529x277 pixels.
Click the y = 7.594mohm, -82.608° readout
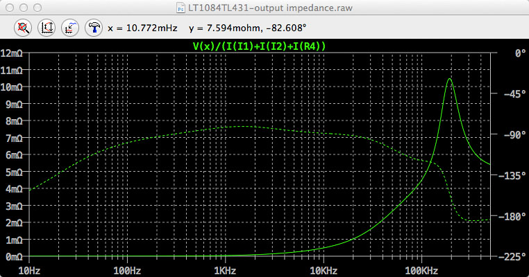click(x=248, y=28)
